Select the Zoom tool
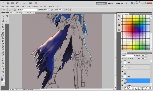This screenshot has width=153, height=91. pos(3,75)
